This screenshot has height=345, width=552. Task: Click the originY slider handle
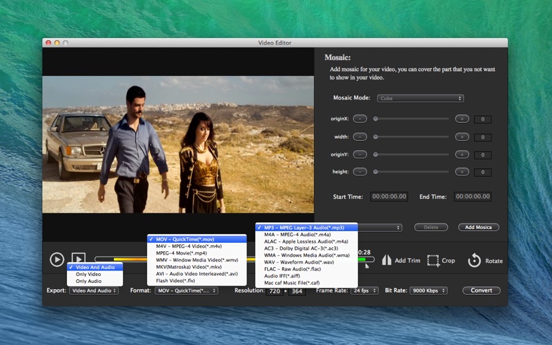[x=375, y=154]
